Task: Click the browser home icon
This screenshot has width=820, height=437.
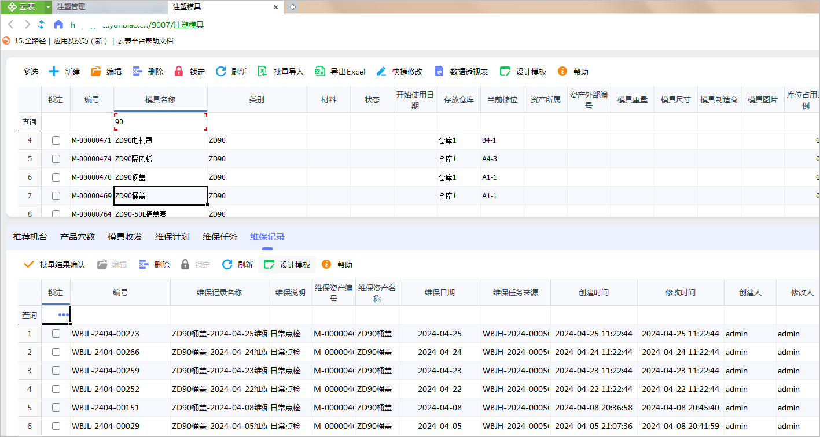Action: tap(58, 25)
